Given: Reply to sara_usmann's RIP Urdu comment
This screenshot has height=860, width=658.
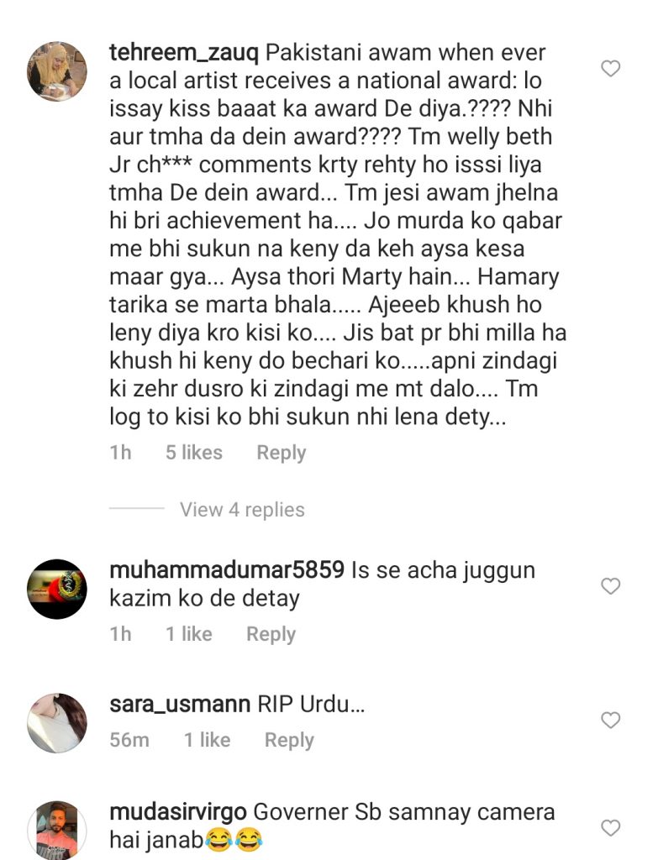Looking at the screenshot, I should coord(289,741).
